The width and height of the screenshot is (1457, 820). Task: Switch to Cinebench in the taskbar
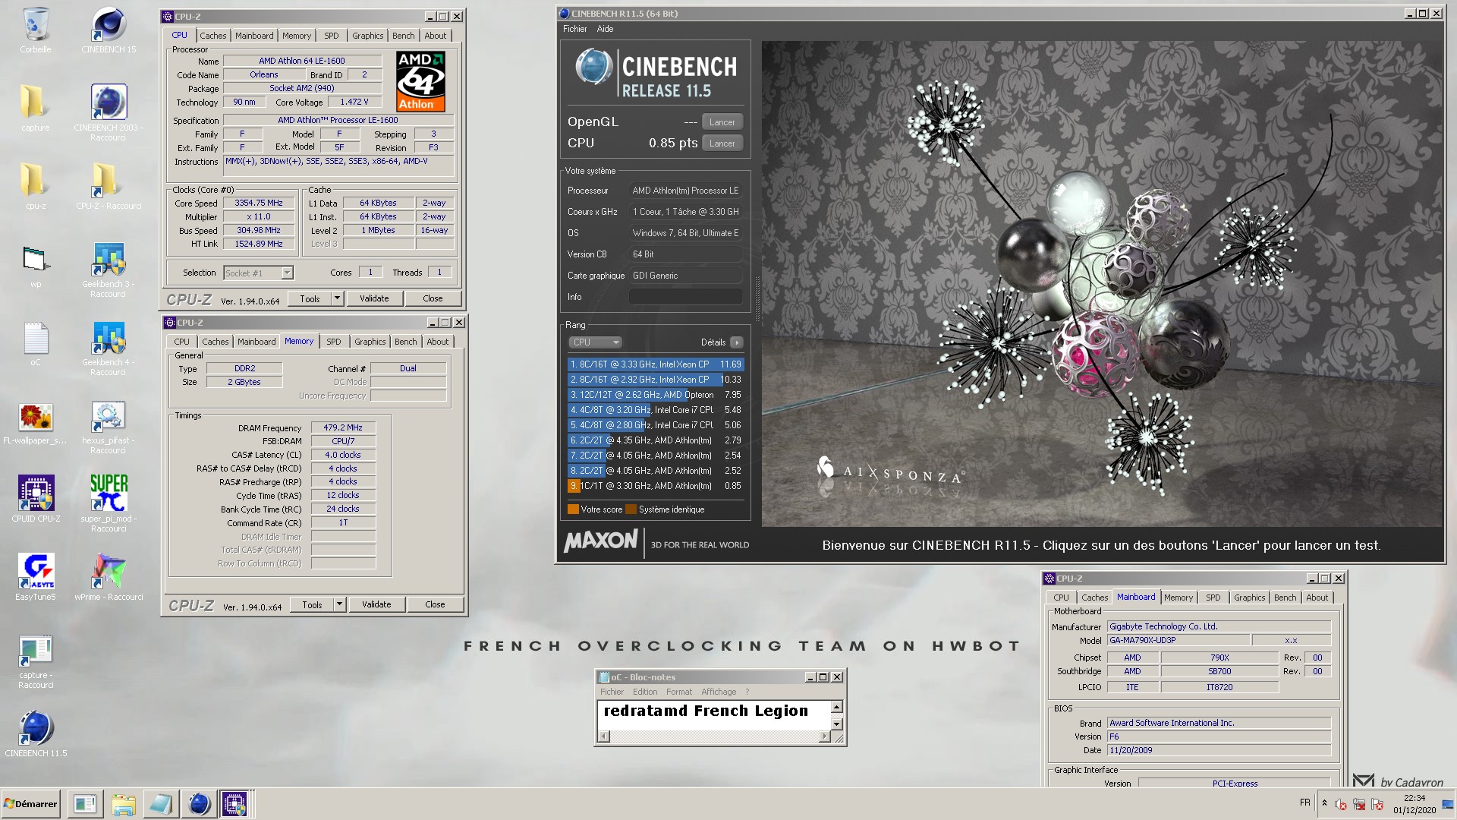click(x=199, y=804)
